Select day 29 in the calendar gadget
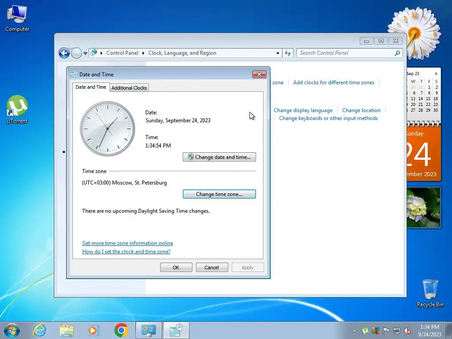 click(428, 110)
